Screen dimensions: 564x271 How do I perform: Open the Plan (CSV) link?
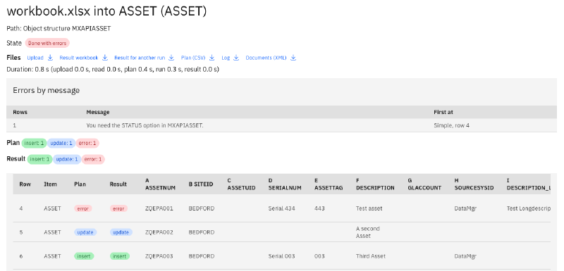point(192,58)
